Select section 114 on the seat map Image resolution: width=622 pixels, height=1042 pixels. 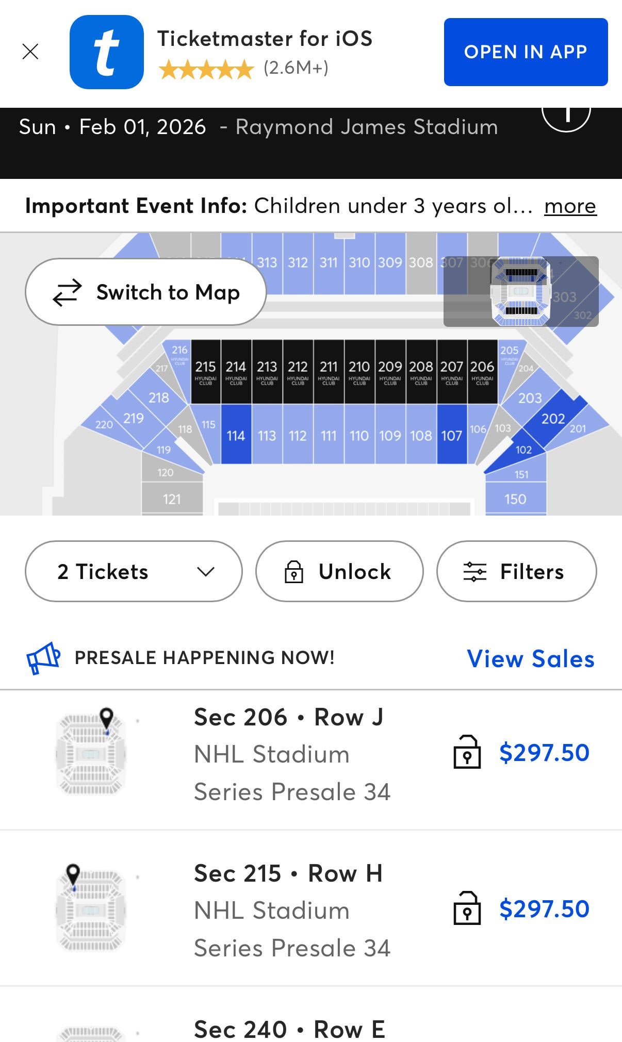point(236,435)
